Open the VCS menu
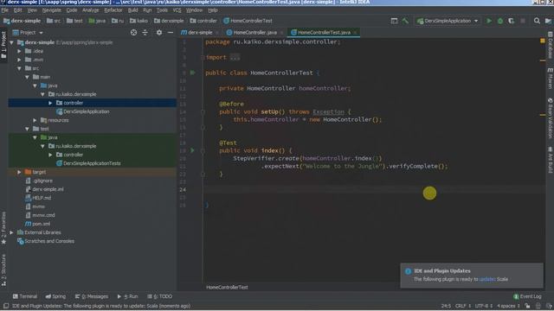Screen dimensions: 554x311 pyautogui.click(x=177, y=10)
